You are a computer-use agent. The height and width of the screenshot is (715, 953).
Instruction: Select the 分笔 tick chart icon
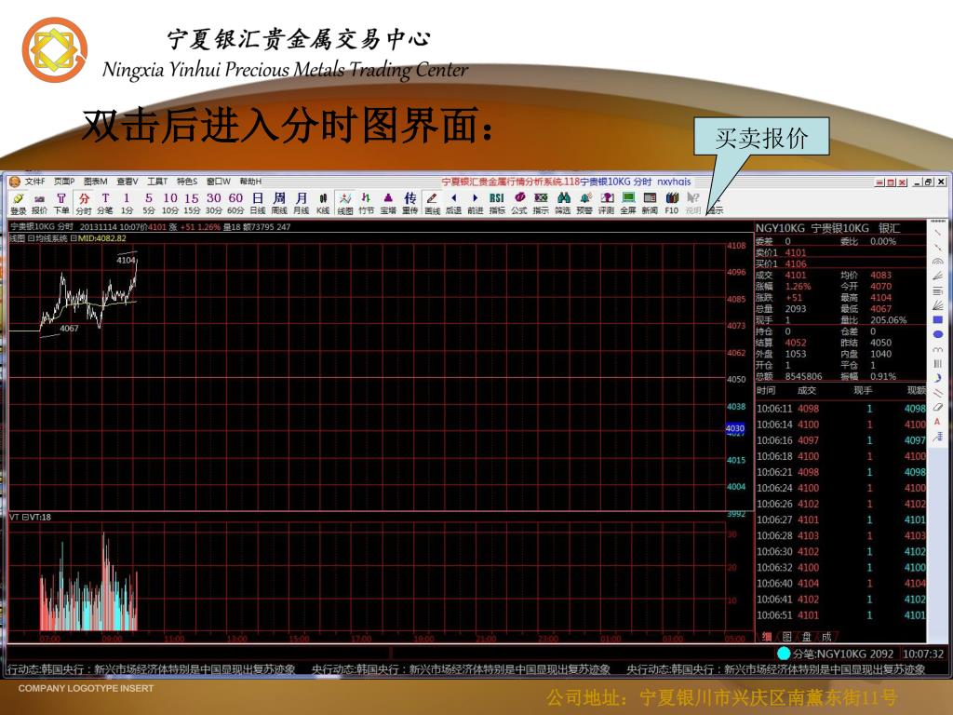pos(105,203)
